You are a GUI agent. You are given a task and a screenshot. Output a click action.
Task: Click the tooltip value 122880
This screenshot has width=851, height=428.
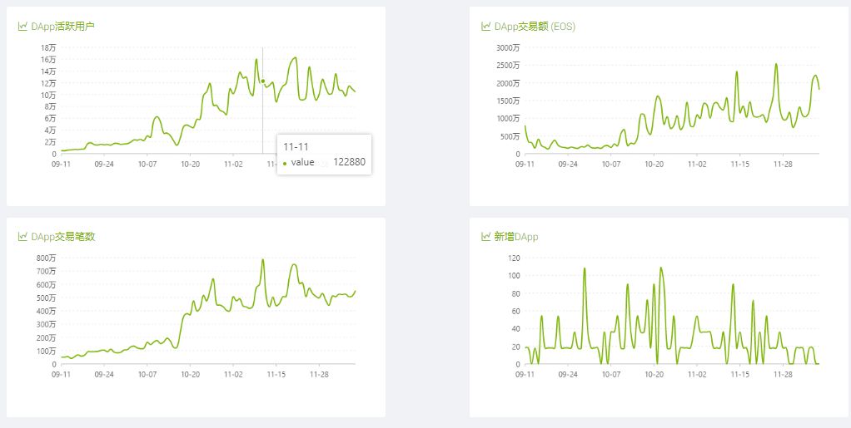(x=349, y=162)
